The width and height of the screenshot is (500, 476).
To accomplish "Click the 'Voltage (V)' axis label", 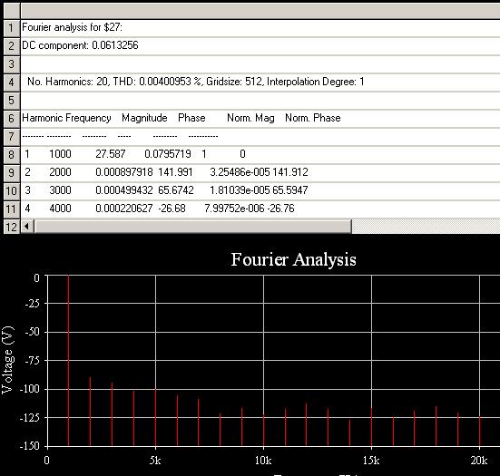I will [7, 360].
